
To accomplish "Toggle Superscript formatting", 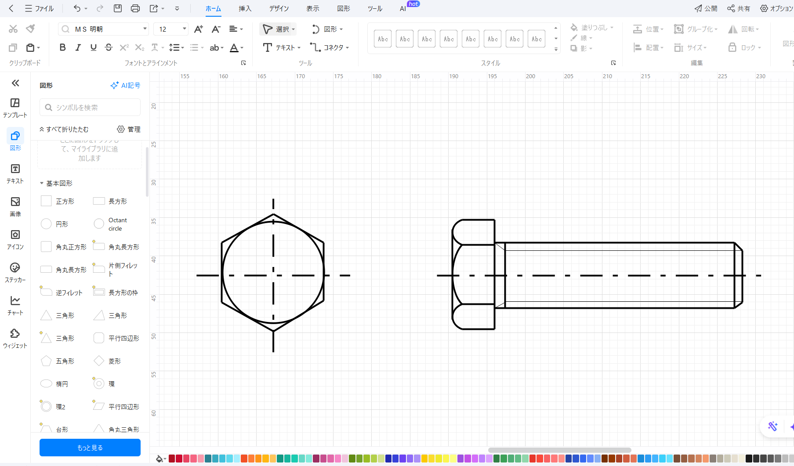I will [x=124, y=47].
